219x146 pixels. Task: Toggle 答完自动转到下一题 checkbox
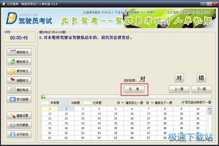(183, 102)
